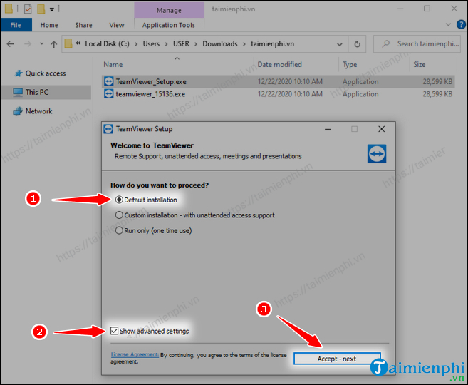Open Application Tools ribbon tab
Image resolution: width=468 pixels, height=385 pixels.
pos(169,25)
